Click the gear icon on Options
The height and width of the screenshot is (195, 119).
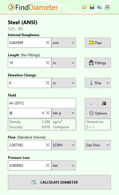click(91, 113)
